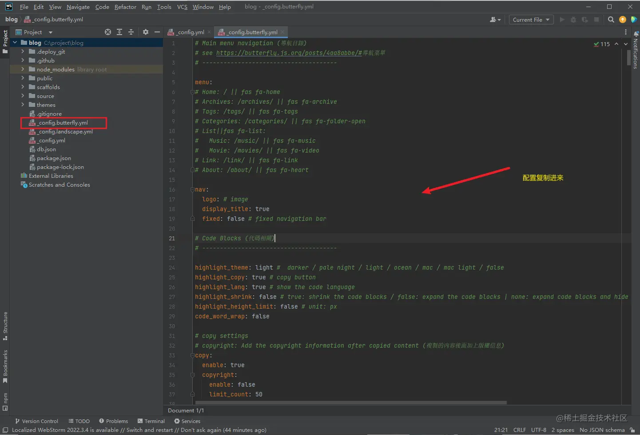This screenshot has height=435, width=640.
Task: Expand the node_modules folder
Action: tap(23, 69)
